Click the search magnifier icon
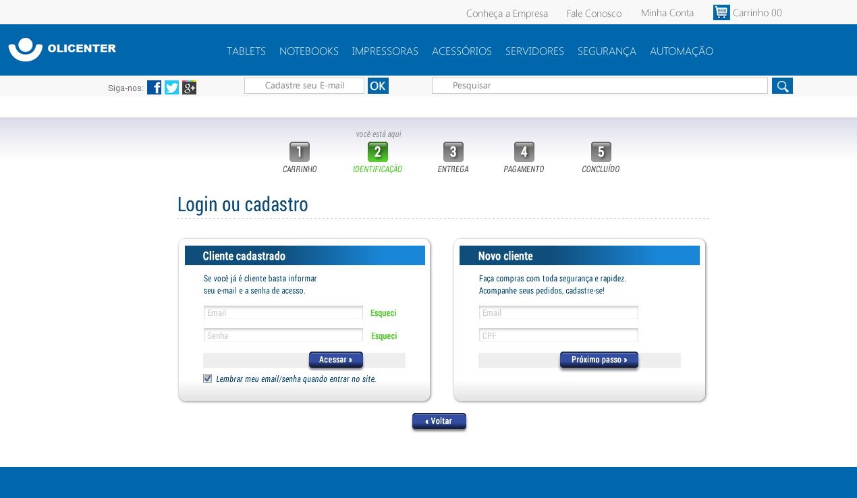857x498 pixels. click(782, 86)
